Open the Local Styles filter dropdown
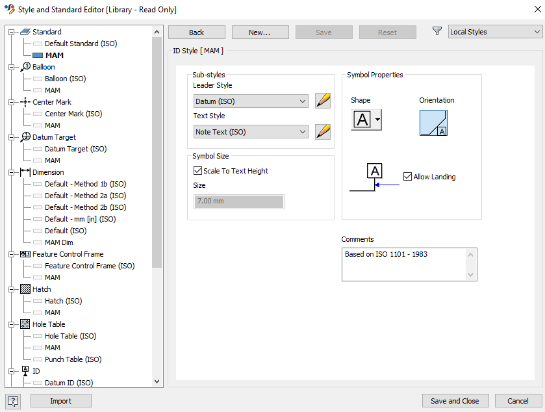The width and height of the screenshot is (545, 412). (495, 32)
